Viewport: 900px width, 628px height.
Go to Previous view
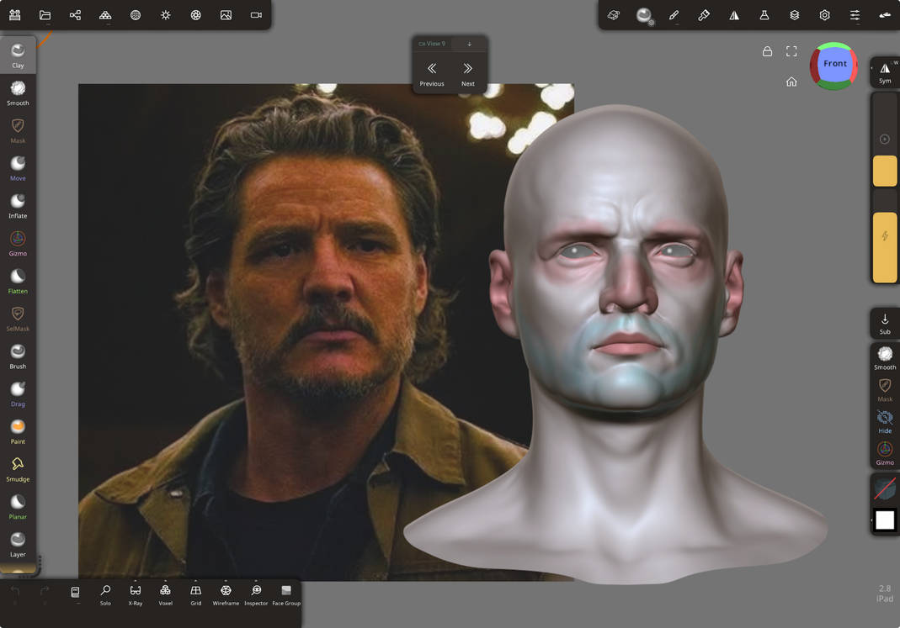432,74
